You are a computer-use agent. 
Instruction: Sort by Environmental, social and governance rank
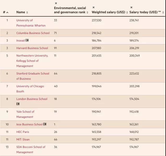(x=87, y=12)
